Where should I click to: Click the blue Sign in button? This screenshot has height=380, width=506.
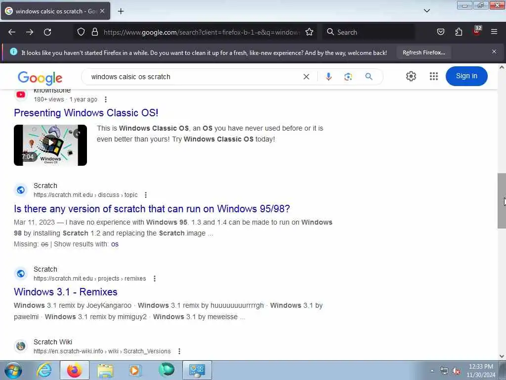466,76
